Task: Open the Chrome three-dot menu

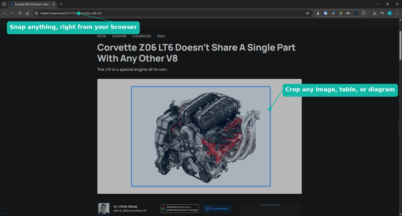Action: 397,13
